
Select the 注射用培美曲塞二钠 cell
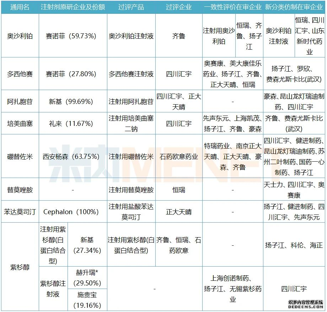(131, 123)
